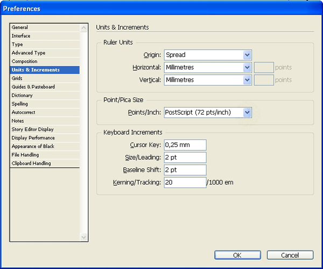Select Advanced Type category
Image resolution: width=323 pixels, height=269 pixels.
point(45,53)
